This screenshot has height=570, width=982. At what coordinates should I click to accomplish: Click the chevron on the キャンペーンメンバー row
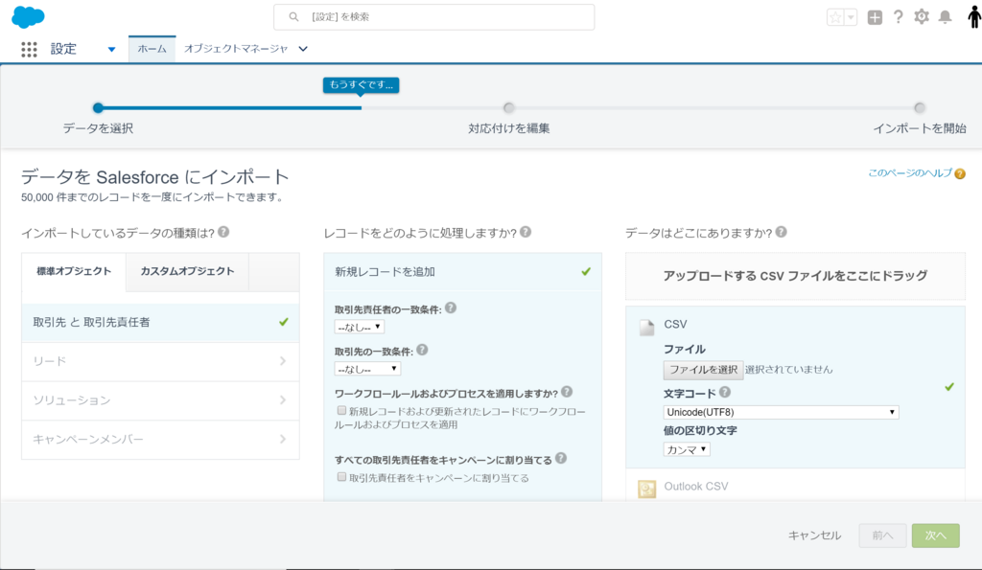(x=283, y=439)
